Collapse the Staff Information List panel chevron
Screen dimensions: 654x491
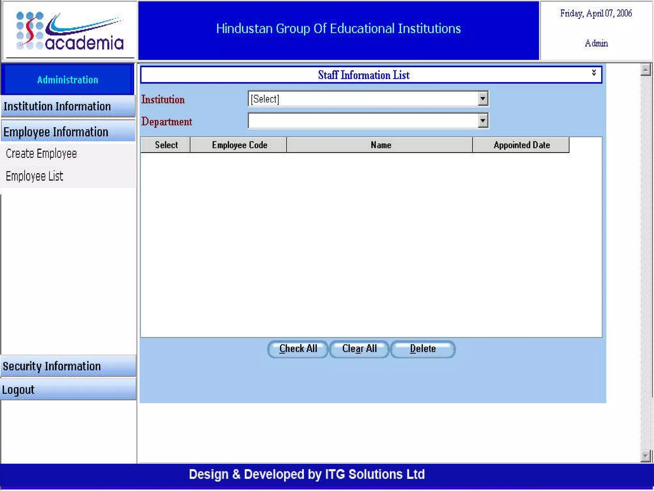(594, 73)
